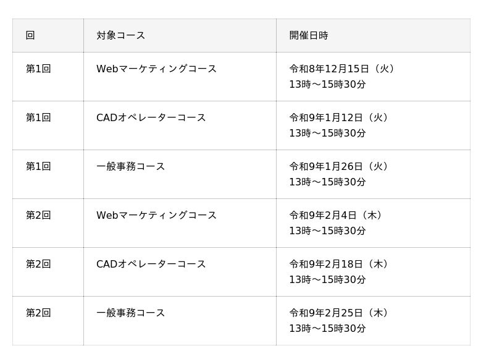Select first 一般事務コース cell

(180, 174)
